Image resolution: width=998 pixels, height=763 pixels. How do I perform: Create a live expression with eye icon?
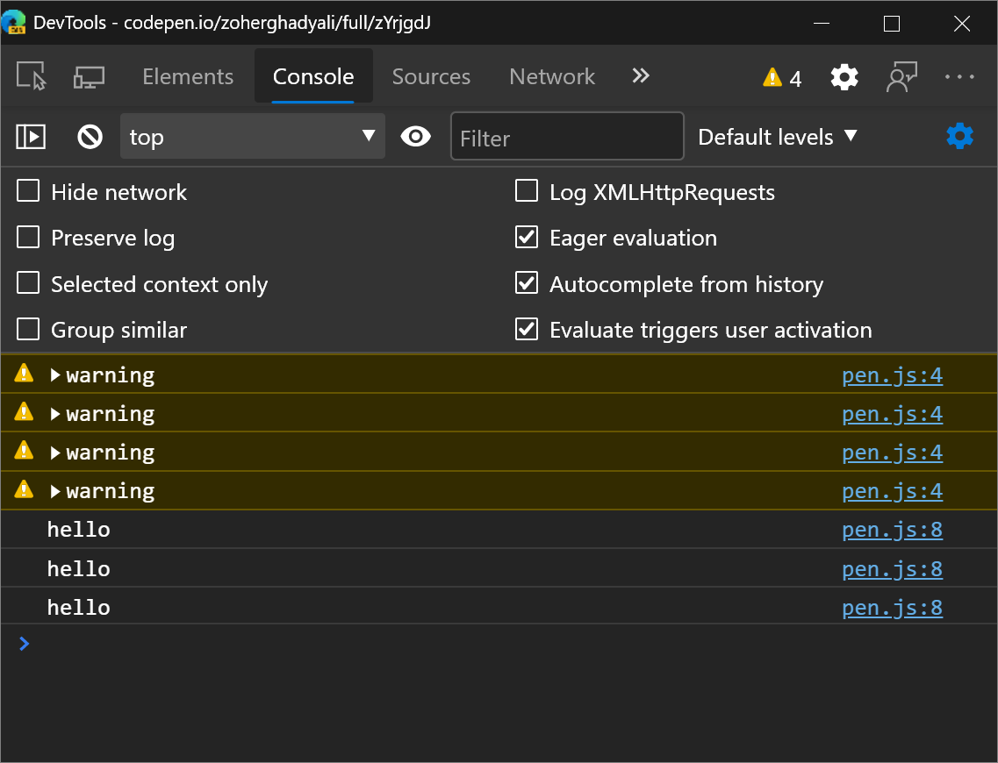[x=416, y=136]
